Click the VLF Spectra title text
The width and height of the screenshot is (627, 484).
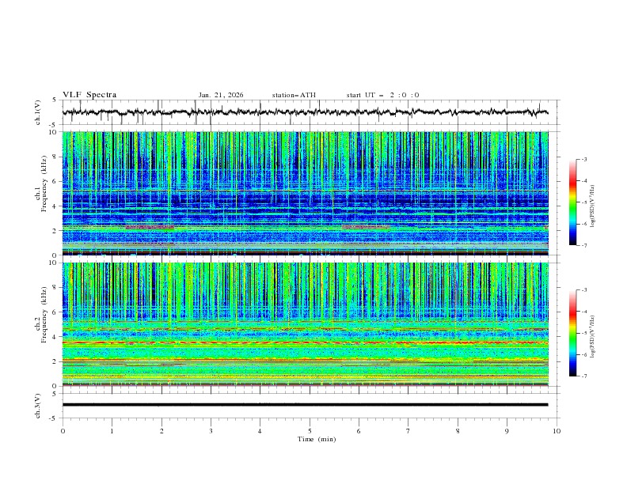(x=89, y=95)
